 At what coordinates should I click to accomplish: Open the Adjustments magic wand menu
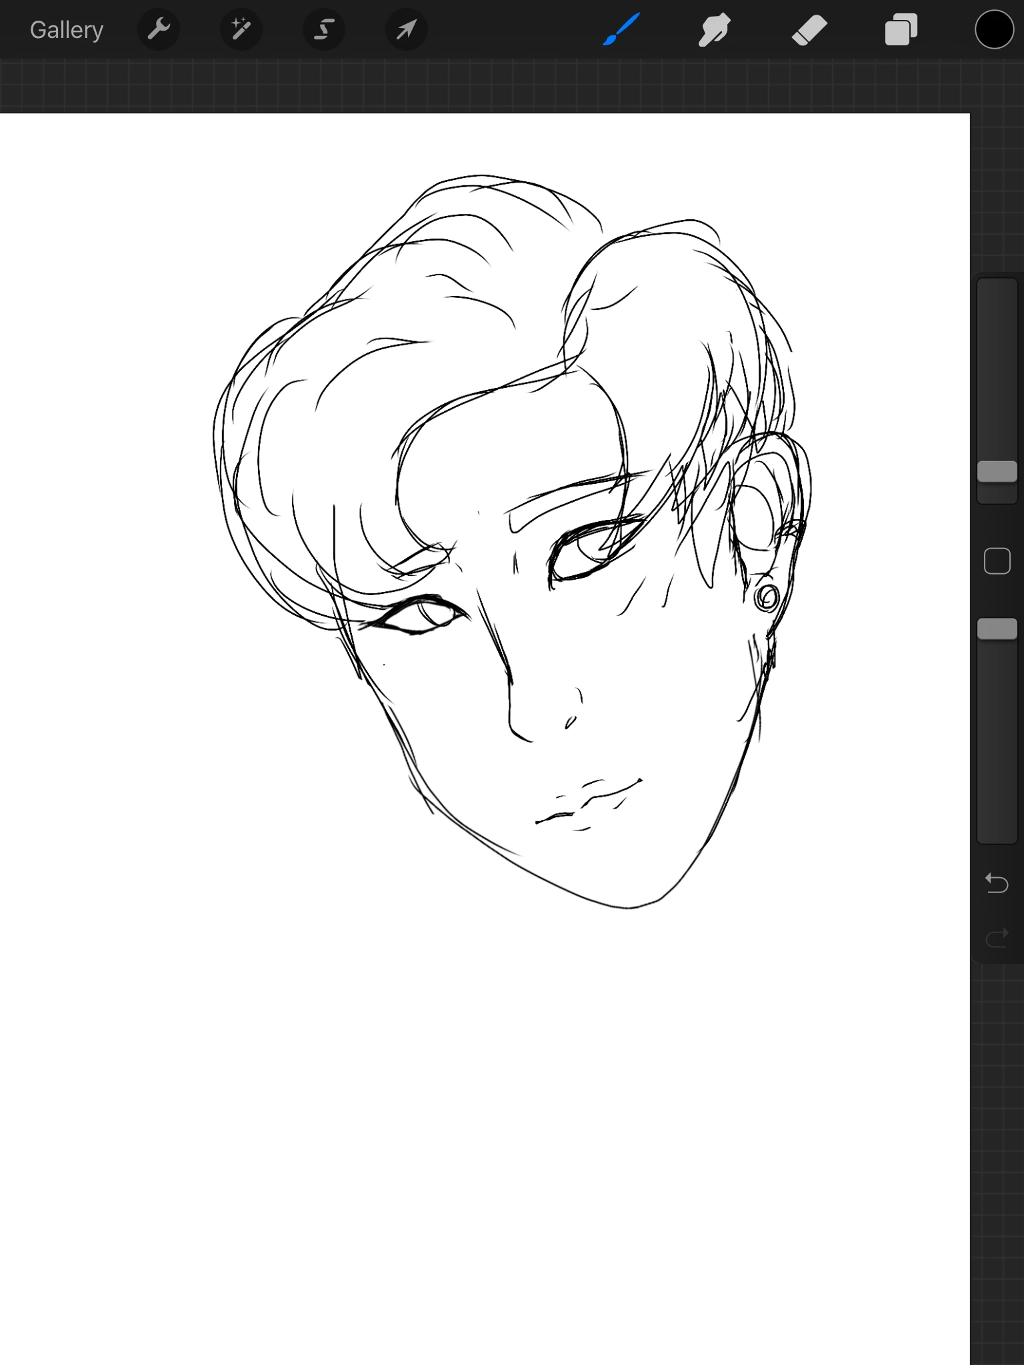pos(241,30)
